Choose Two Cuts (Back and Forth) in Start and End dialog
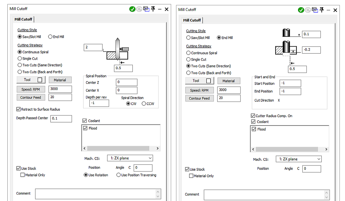The image size is (345, 201). click(x=209, y=73)
